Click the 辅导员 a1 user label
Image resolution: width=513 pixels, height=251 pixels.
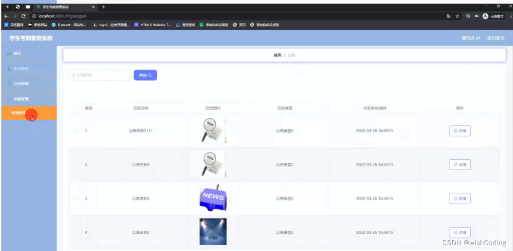click(x=471, y=38)
